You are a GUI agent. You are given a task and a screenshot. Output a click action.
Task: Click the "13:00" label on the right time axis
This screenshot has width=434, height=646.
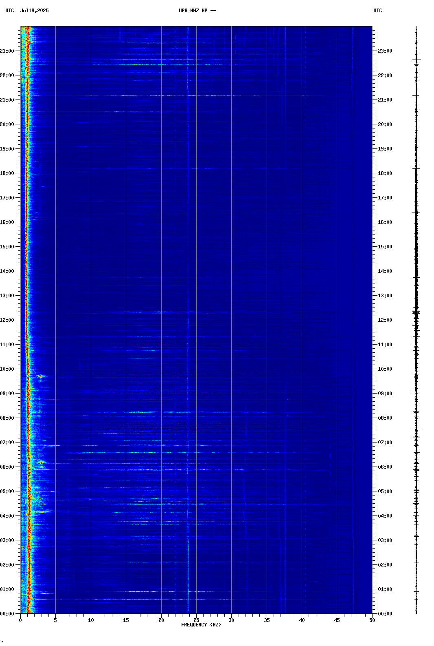pyautogui.click(x=385, y=296)
